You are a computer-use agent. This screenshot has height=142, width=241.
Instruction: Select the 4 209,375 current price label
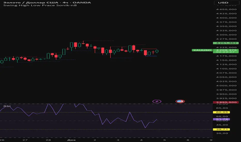[226, 50]
